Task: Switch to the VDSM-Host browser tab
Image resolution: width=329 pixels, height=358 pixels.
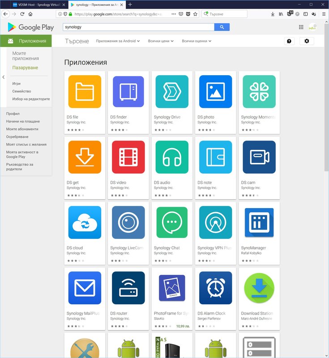Action: [38, 4]
